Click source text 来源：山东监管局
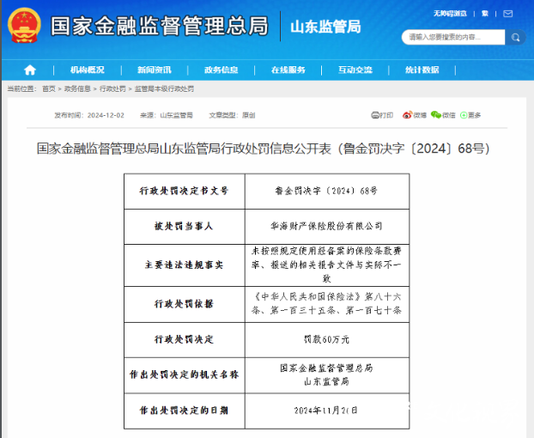The width and height of the screenshot is (534, 438). 167,115
